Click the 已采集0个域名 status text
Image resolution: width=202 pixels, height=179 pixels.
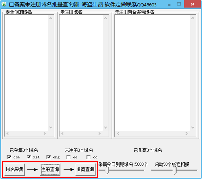pyautogui.click(x=24, y=150)
